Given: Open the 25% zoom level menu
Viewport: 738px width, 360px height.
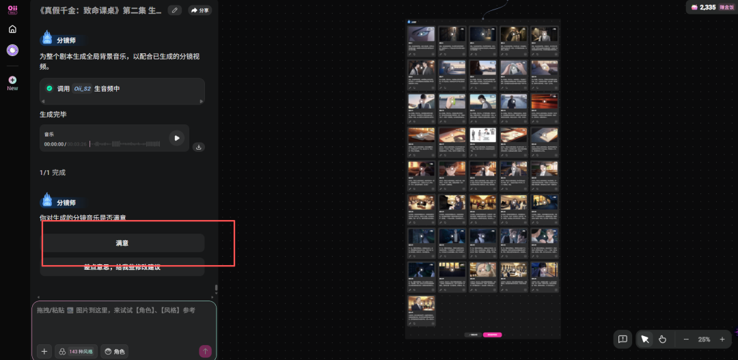Looking at the screenshot, I should (704, 340).
